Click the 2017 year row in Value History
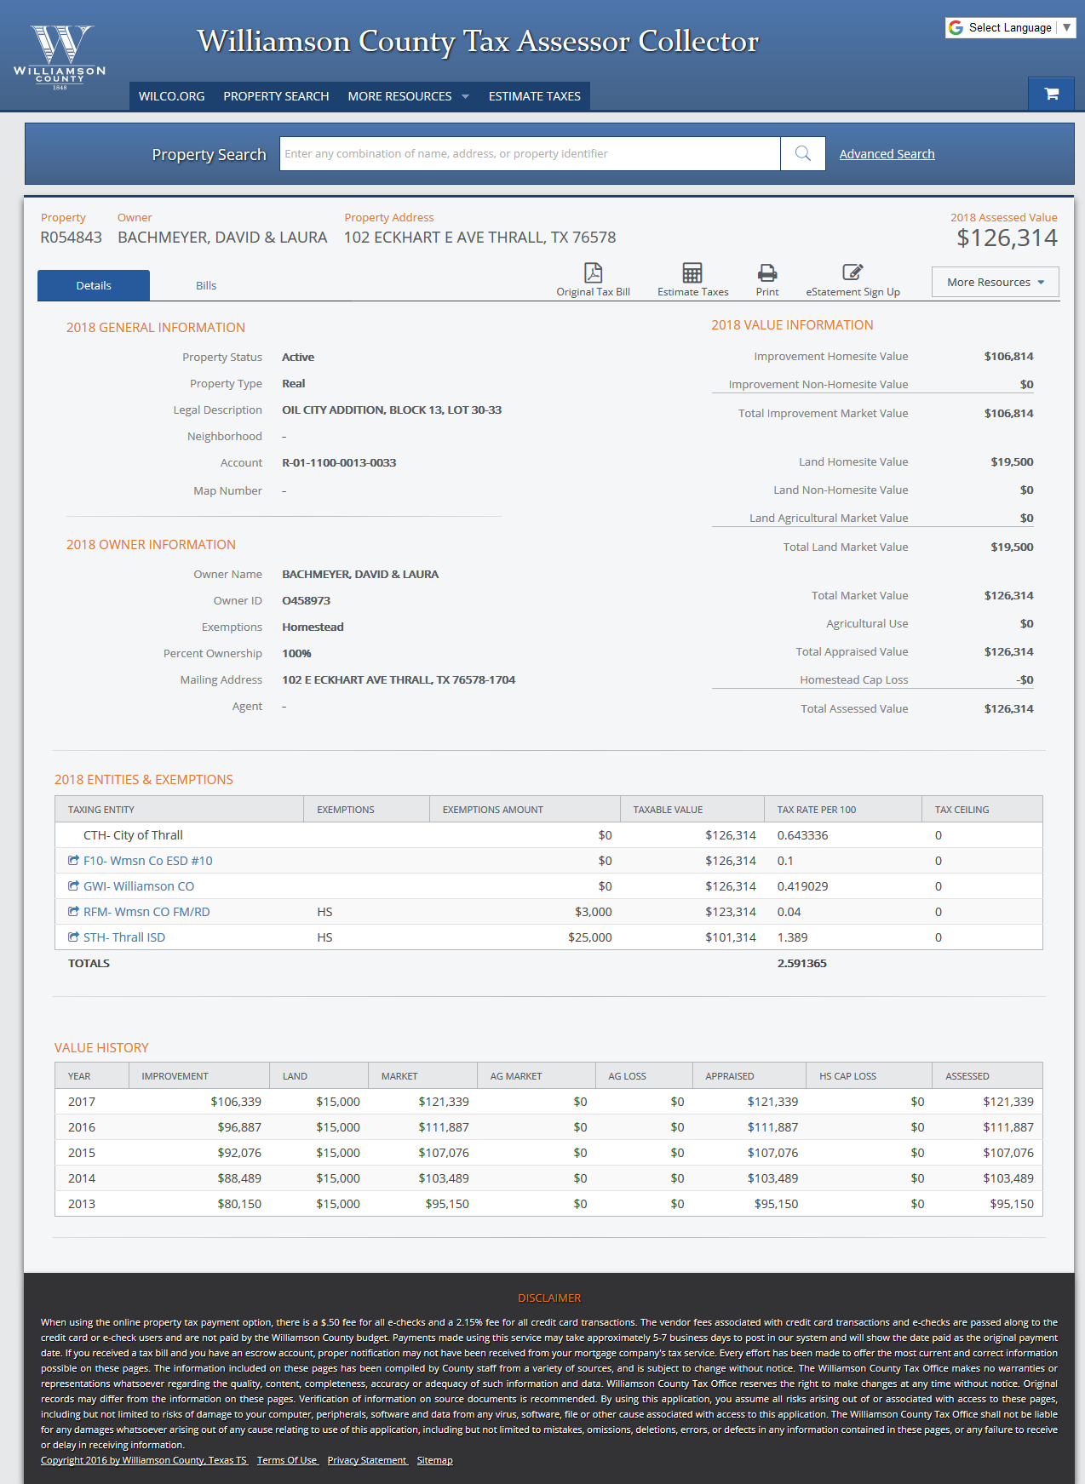 (548, 1102)
